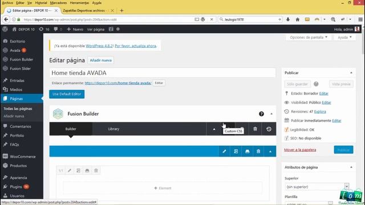Collapse the Atributos de página panel
The height and width of the screenshot is (205, 365).
point(351,167)
